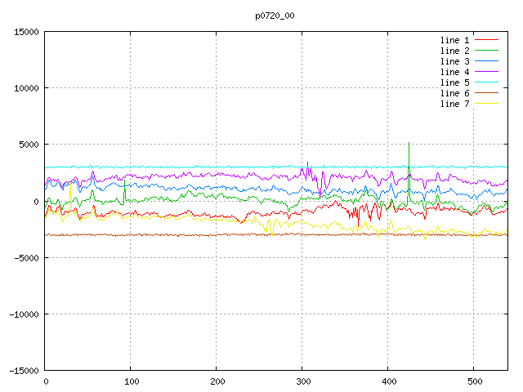Click the 15000 y-axis tick label

25,32
